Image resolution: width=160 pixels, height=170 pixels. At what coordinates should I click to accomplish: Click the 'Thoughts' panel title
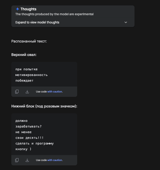[29, 9]
